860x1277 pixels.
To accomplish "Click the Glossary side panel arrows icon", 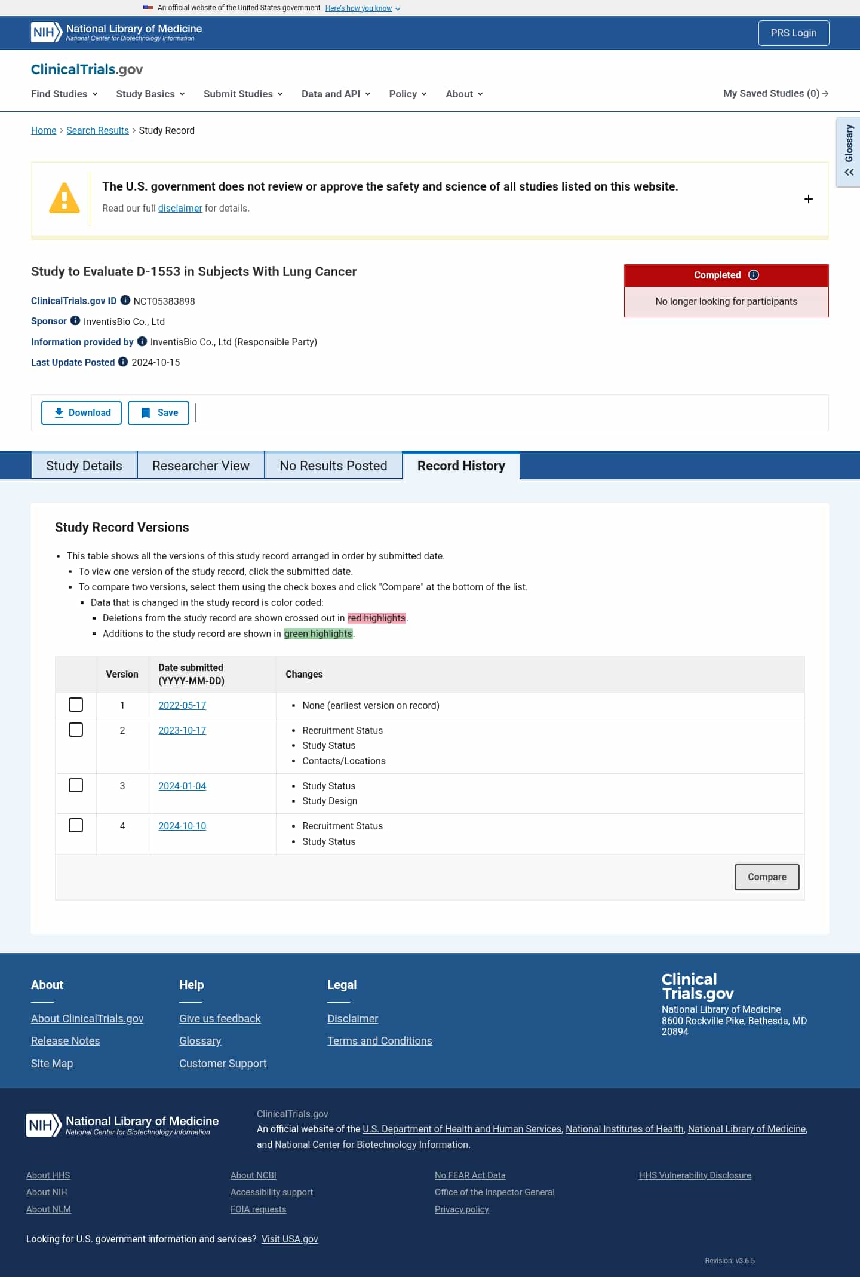I will click(x=849, y=172).
